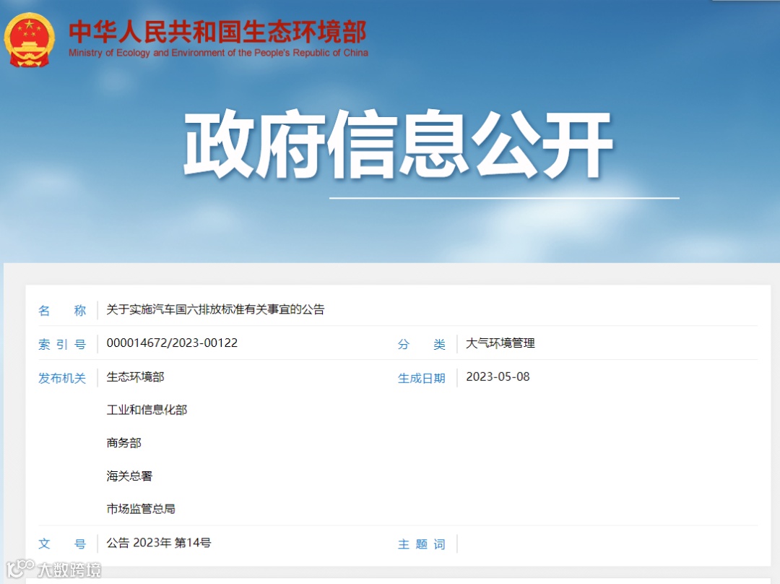Select the 名称 field label
The width and height of the screenshot is (780, 584).
click(62, 310)
